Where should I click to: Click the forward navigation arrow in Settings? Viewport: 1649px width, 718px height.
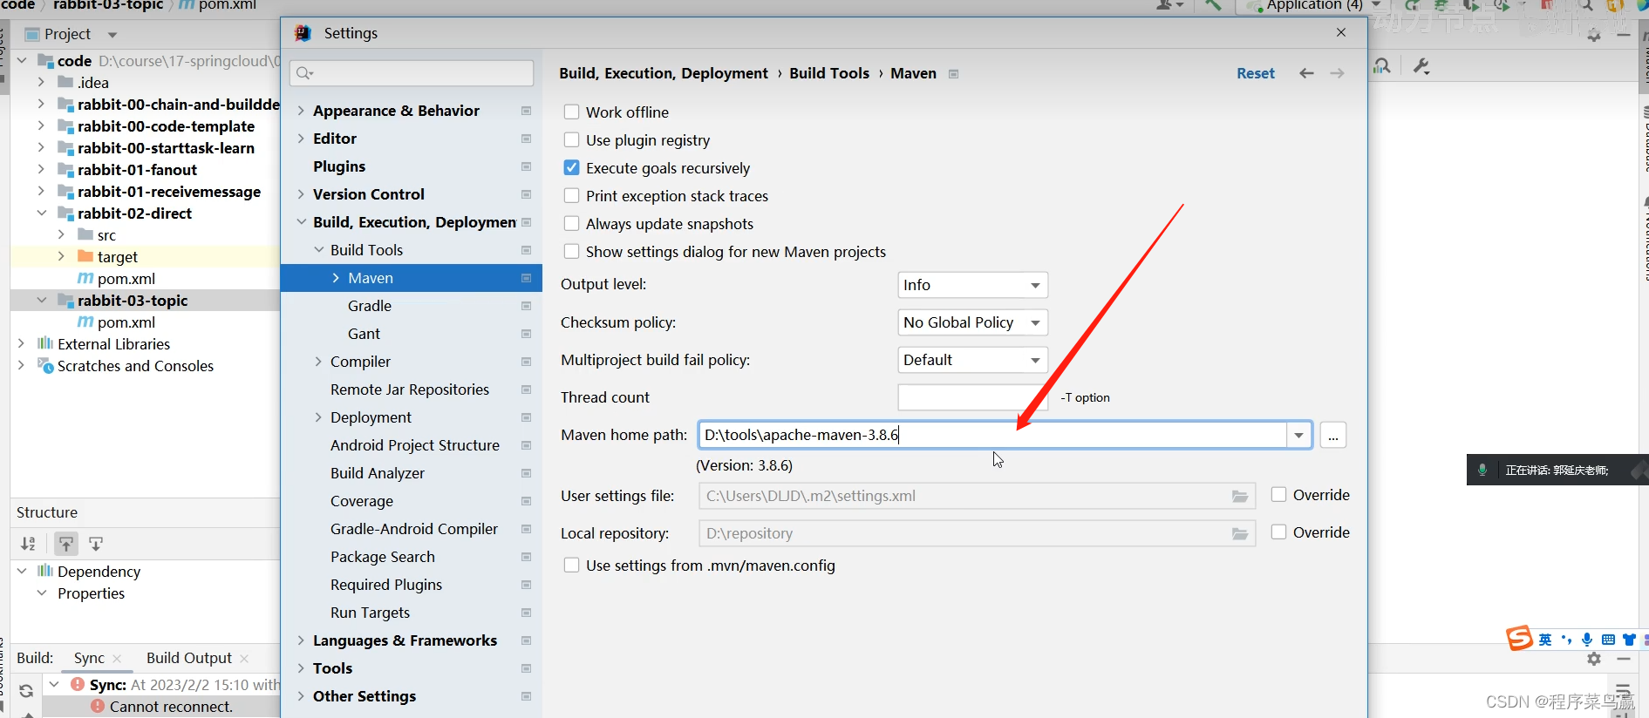pos(1337,73)
